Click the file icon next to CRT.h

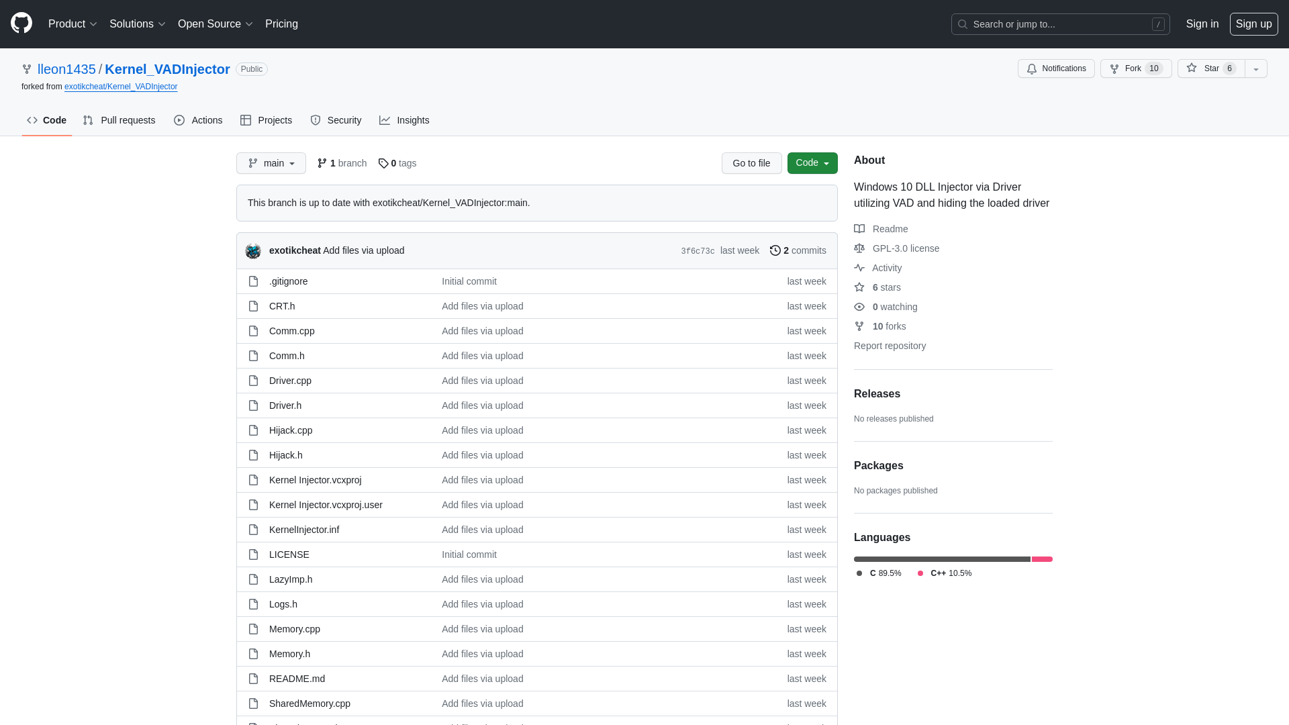[x=253, y=306]
